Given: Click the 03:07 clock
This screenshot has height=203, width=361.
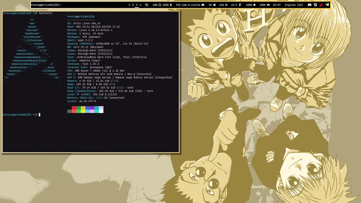Looking at the screenshot, I should tap(277, 5).
